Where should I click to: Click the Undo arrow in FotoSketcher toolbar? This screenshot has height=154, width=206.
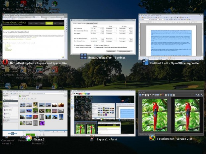pyautogui.click(x=151, y=95)
